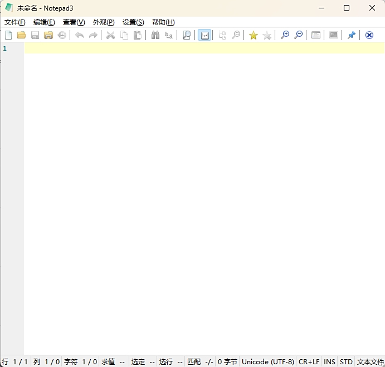Save the current file
Screen dimensions: 385x367
pyautogui.click(x=35, y=35)
